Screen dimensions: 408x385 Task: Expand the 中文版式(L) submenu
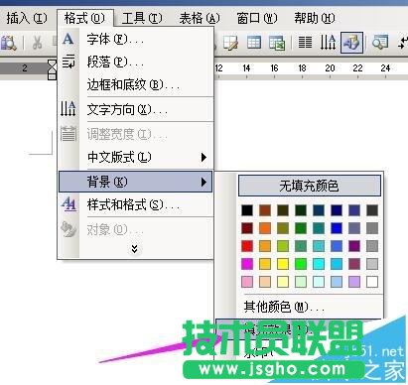tap(136, 157)
